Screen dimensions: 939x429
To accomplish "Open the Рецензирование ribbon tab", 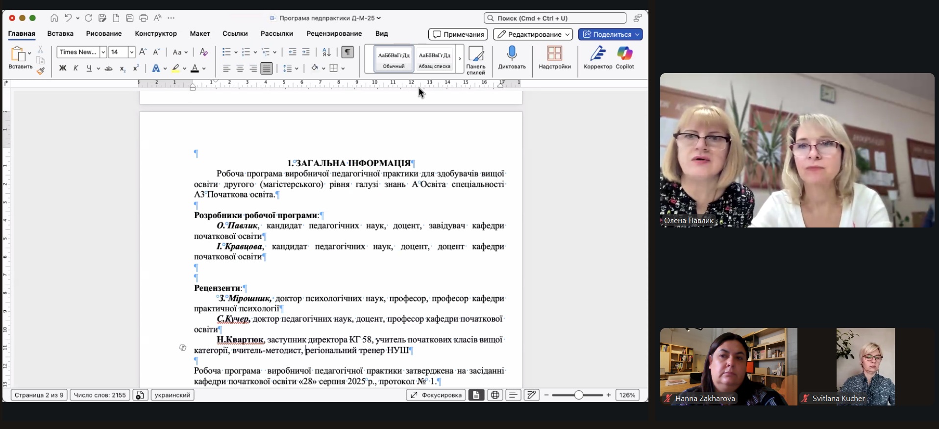I will pos(334,33).
